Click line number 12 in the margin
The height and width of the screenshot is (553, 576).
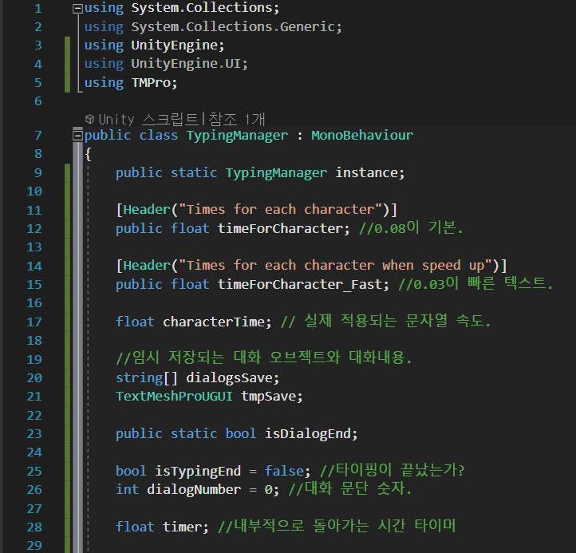(34, 229)
